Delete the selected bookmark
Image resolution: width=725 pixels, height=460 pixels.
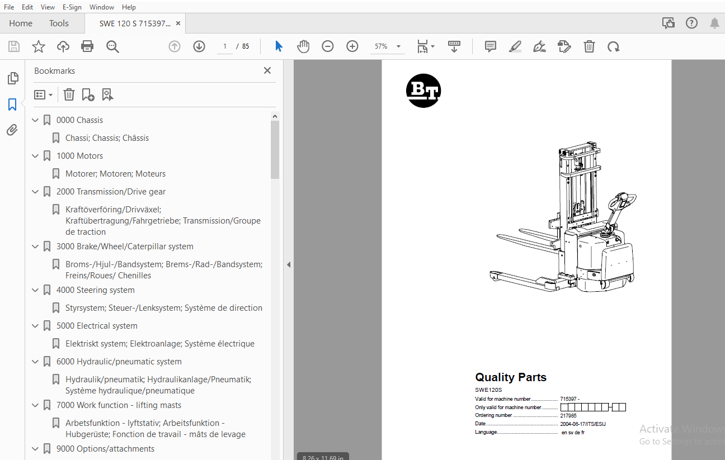(x=69, y=94)
